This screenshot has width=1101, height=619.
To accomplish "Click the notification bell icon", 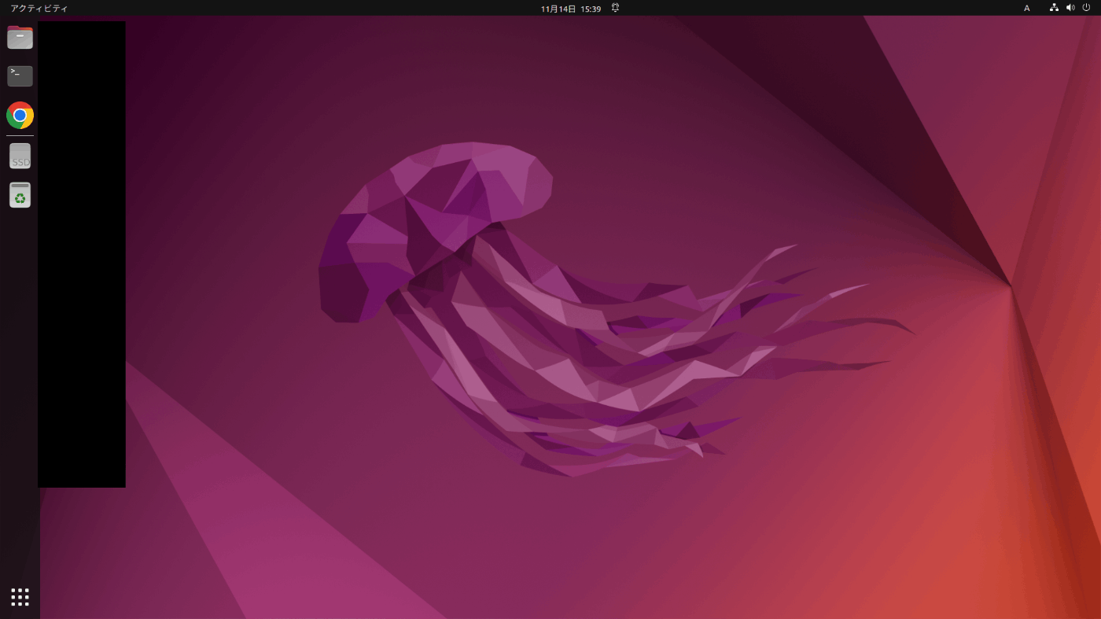I will click(x=615, y=8).
